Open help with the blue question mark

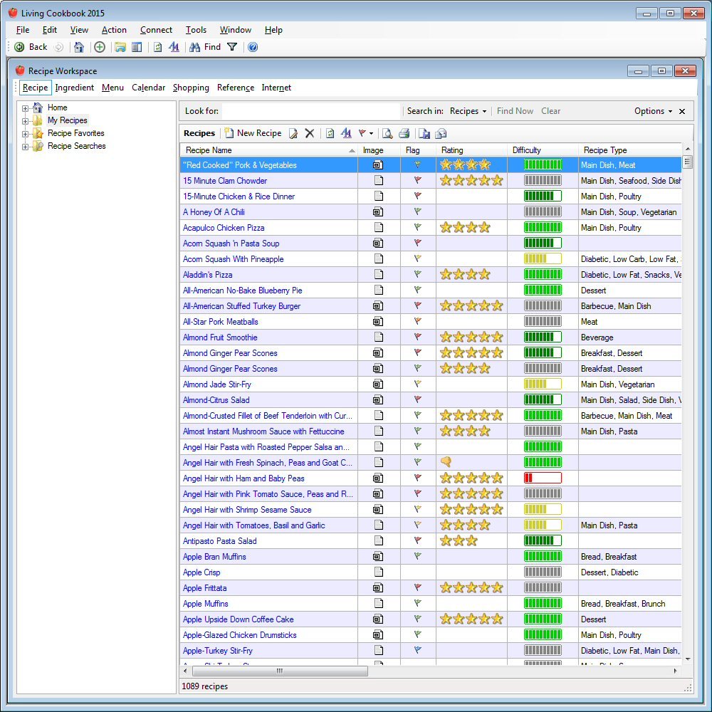(x=253, y=47)
